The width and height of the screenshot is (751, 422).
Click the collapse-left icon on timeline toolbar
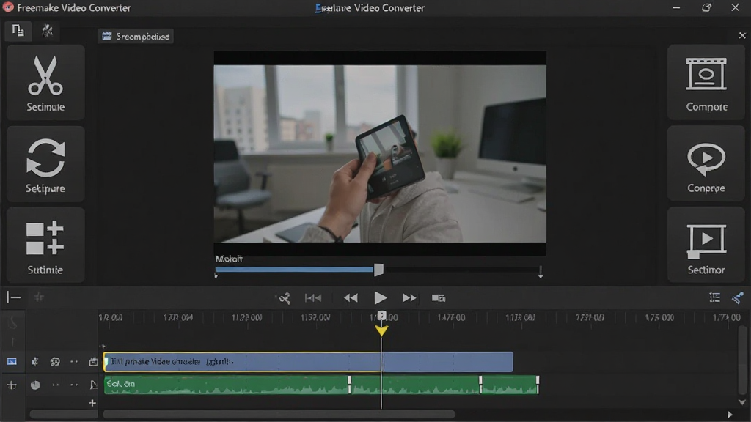pyautogui.click(x=13, y=297)
